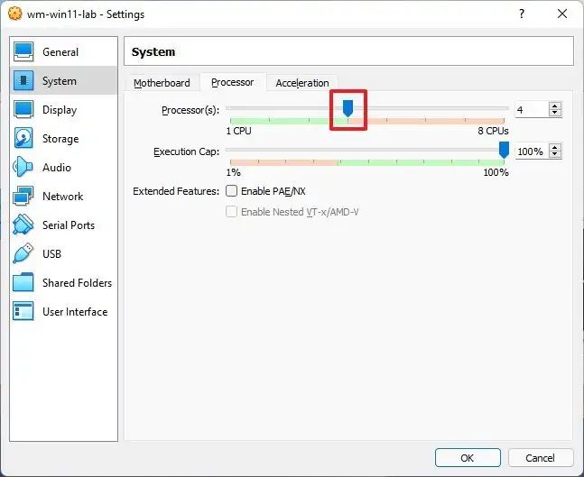Click the Shared Folders label
This screenshot has height=477, width=584.
click(77, 283)
